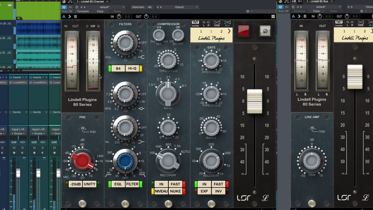
Task: Toggle the gate EXP button
Action: tap(204, 191)
